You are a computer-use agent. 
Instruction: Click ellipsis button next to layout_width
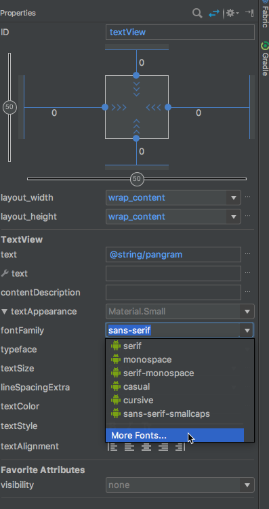pos(247,197)
